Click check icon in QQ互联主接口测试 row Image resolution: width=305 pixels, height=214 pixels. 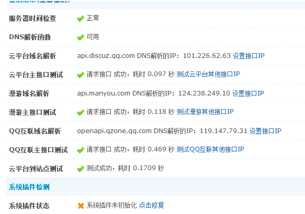click(81, 150)
